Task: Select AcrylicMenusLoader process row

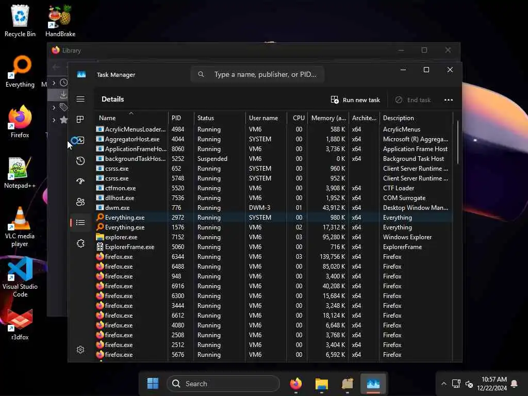Action: [273, 129]
